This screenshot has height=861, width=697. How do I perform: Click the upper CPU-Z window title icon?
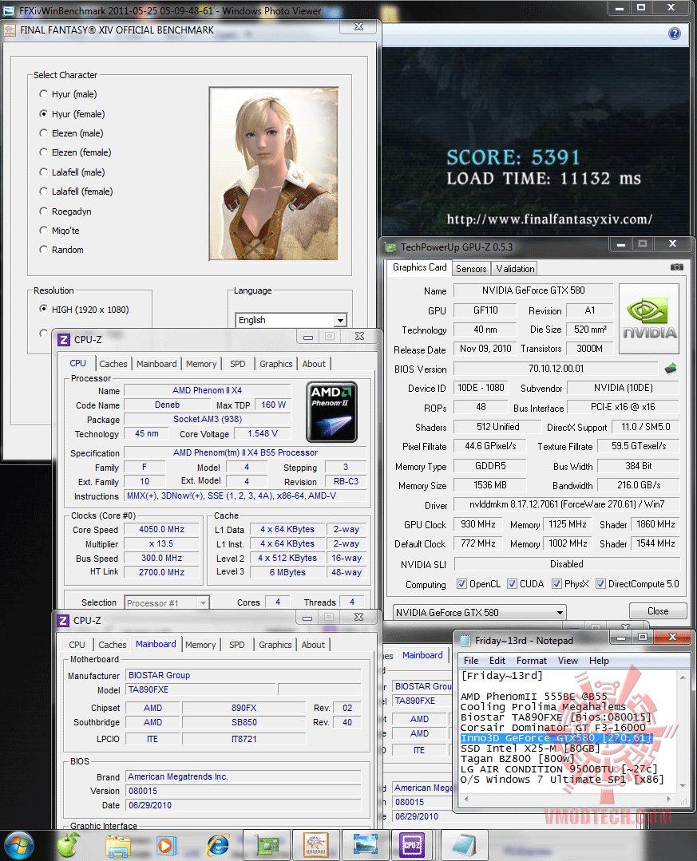coord(64,340)
